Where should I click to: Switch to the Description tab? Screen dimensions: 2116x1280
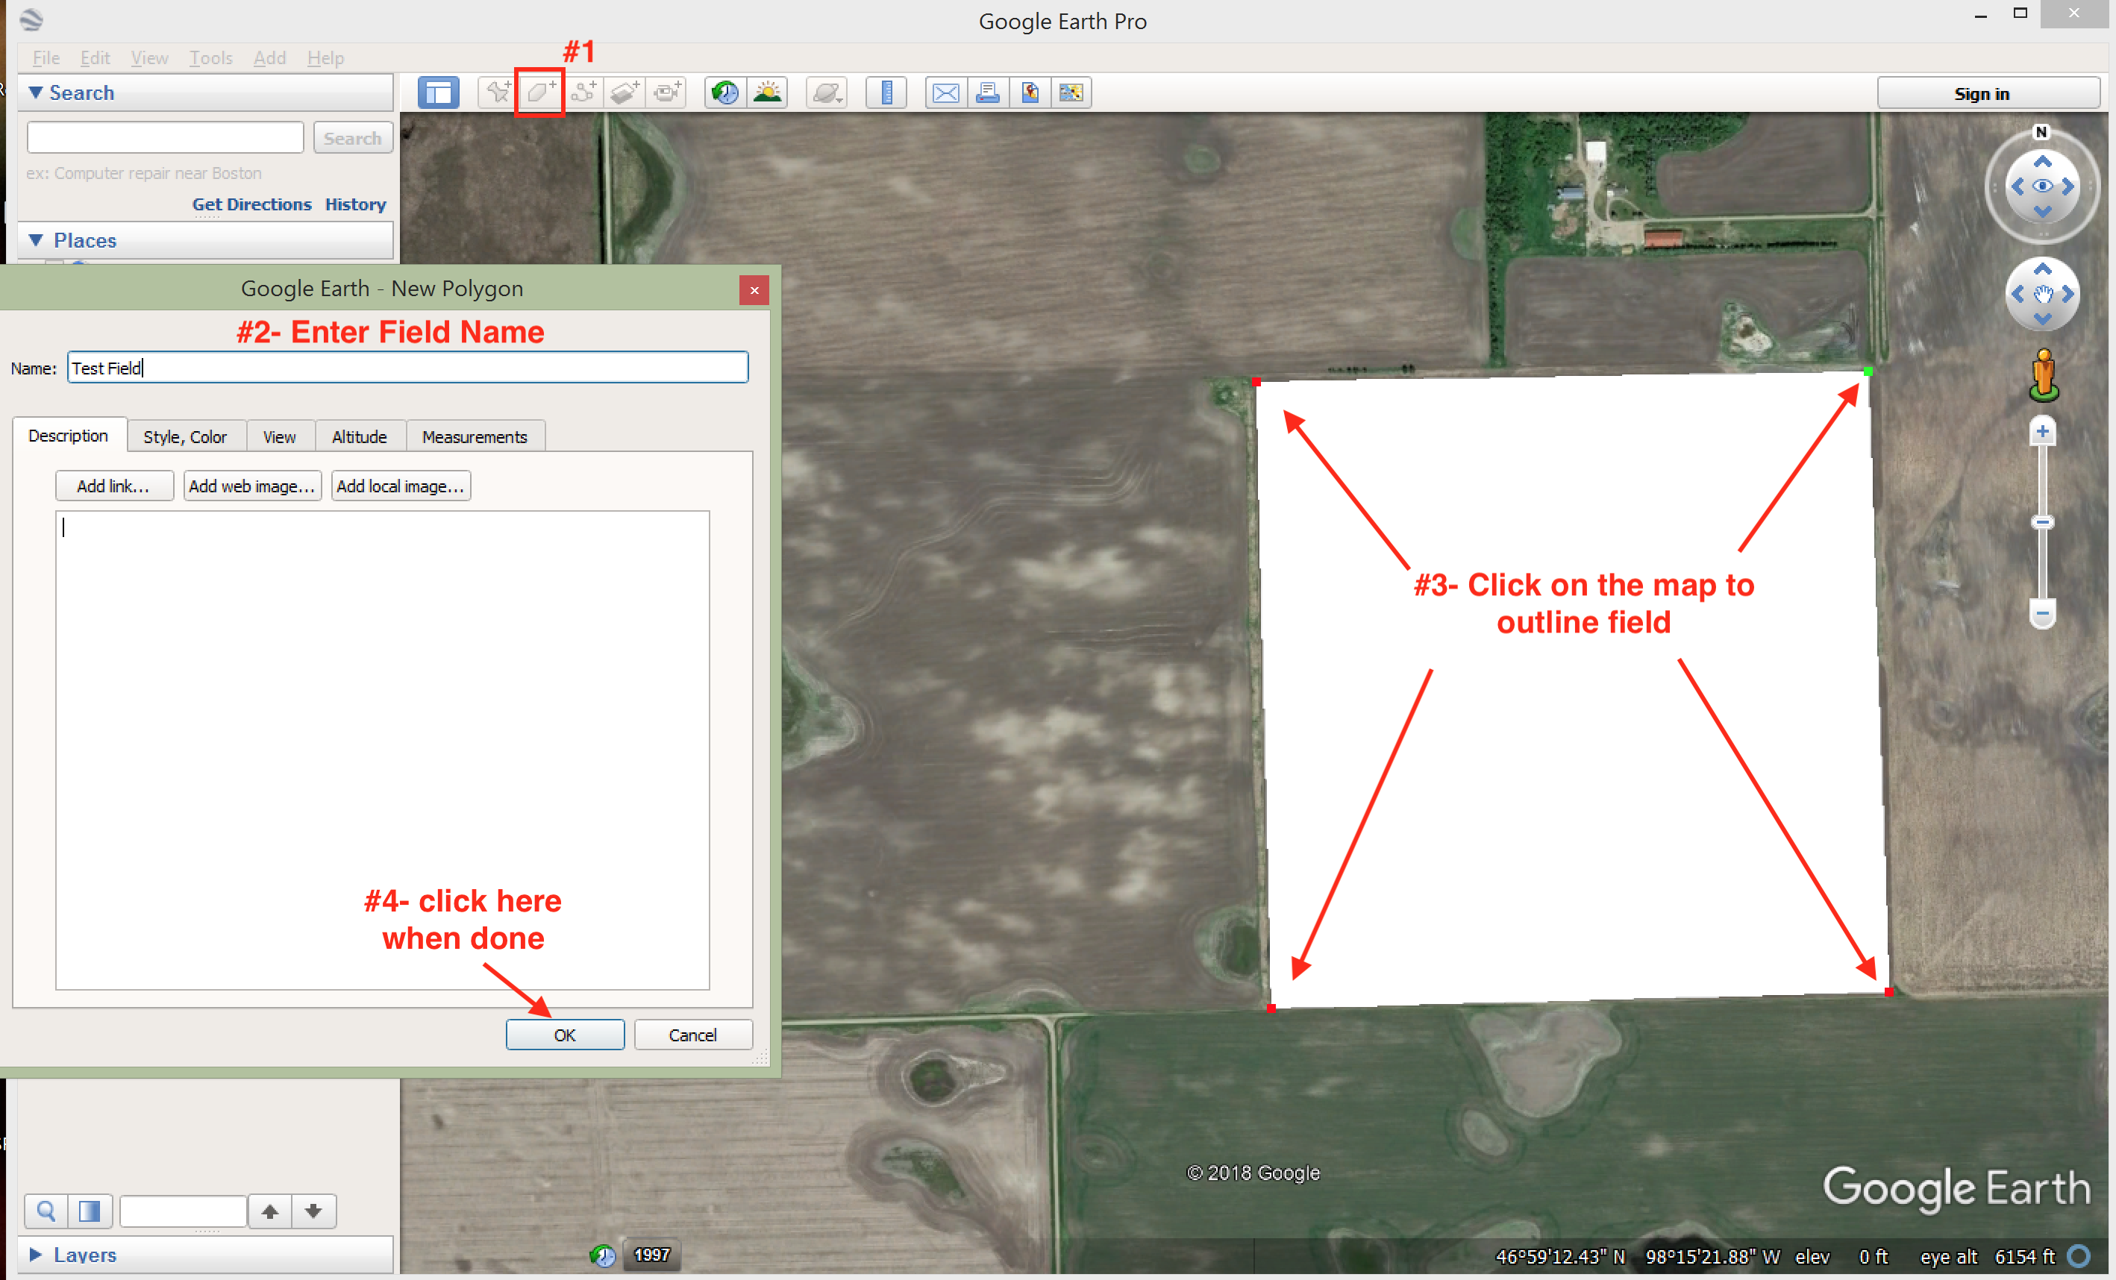(69, 436)
